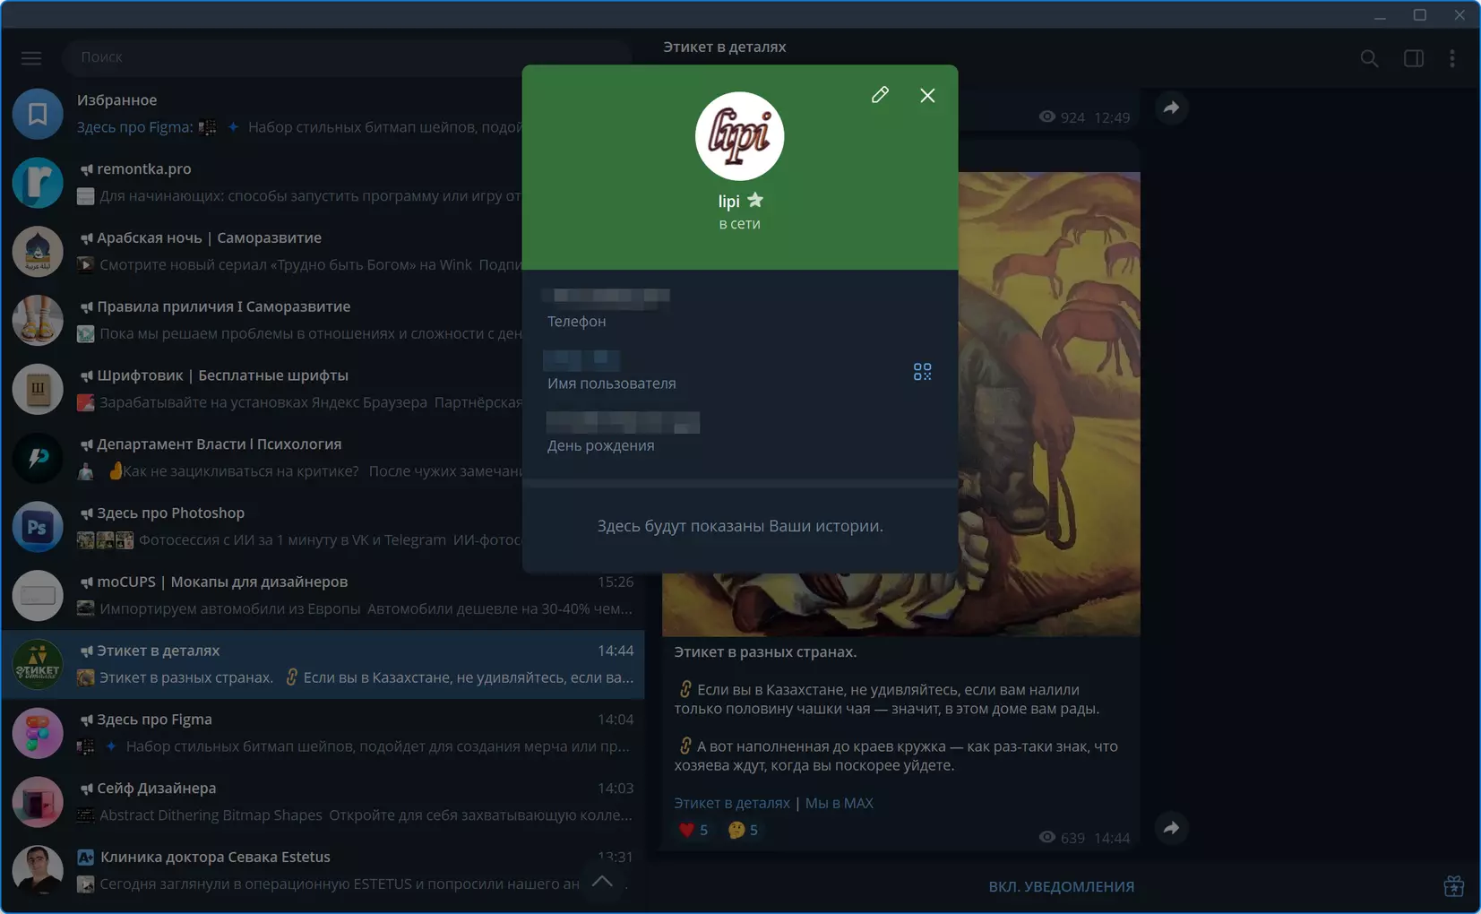Click the 639 views eye icon

pyautogui.click(x=1046, y=837)
